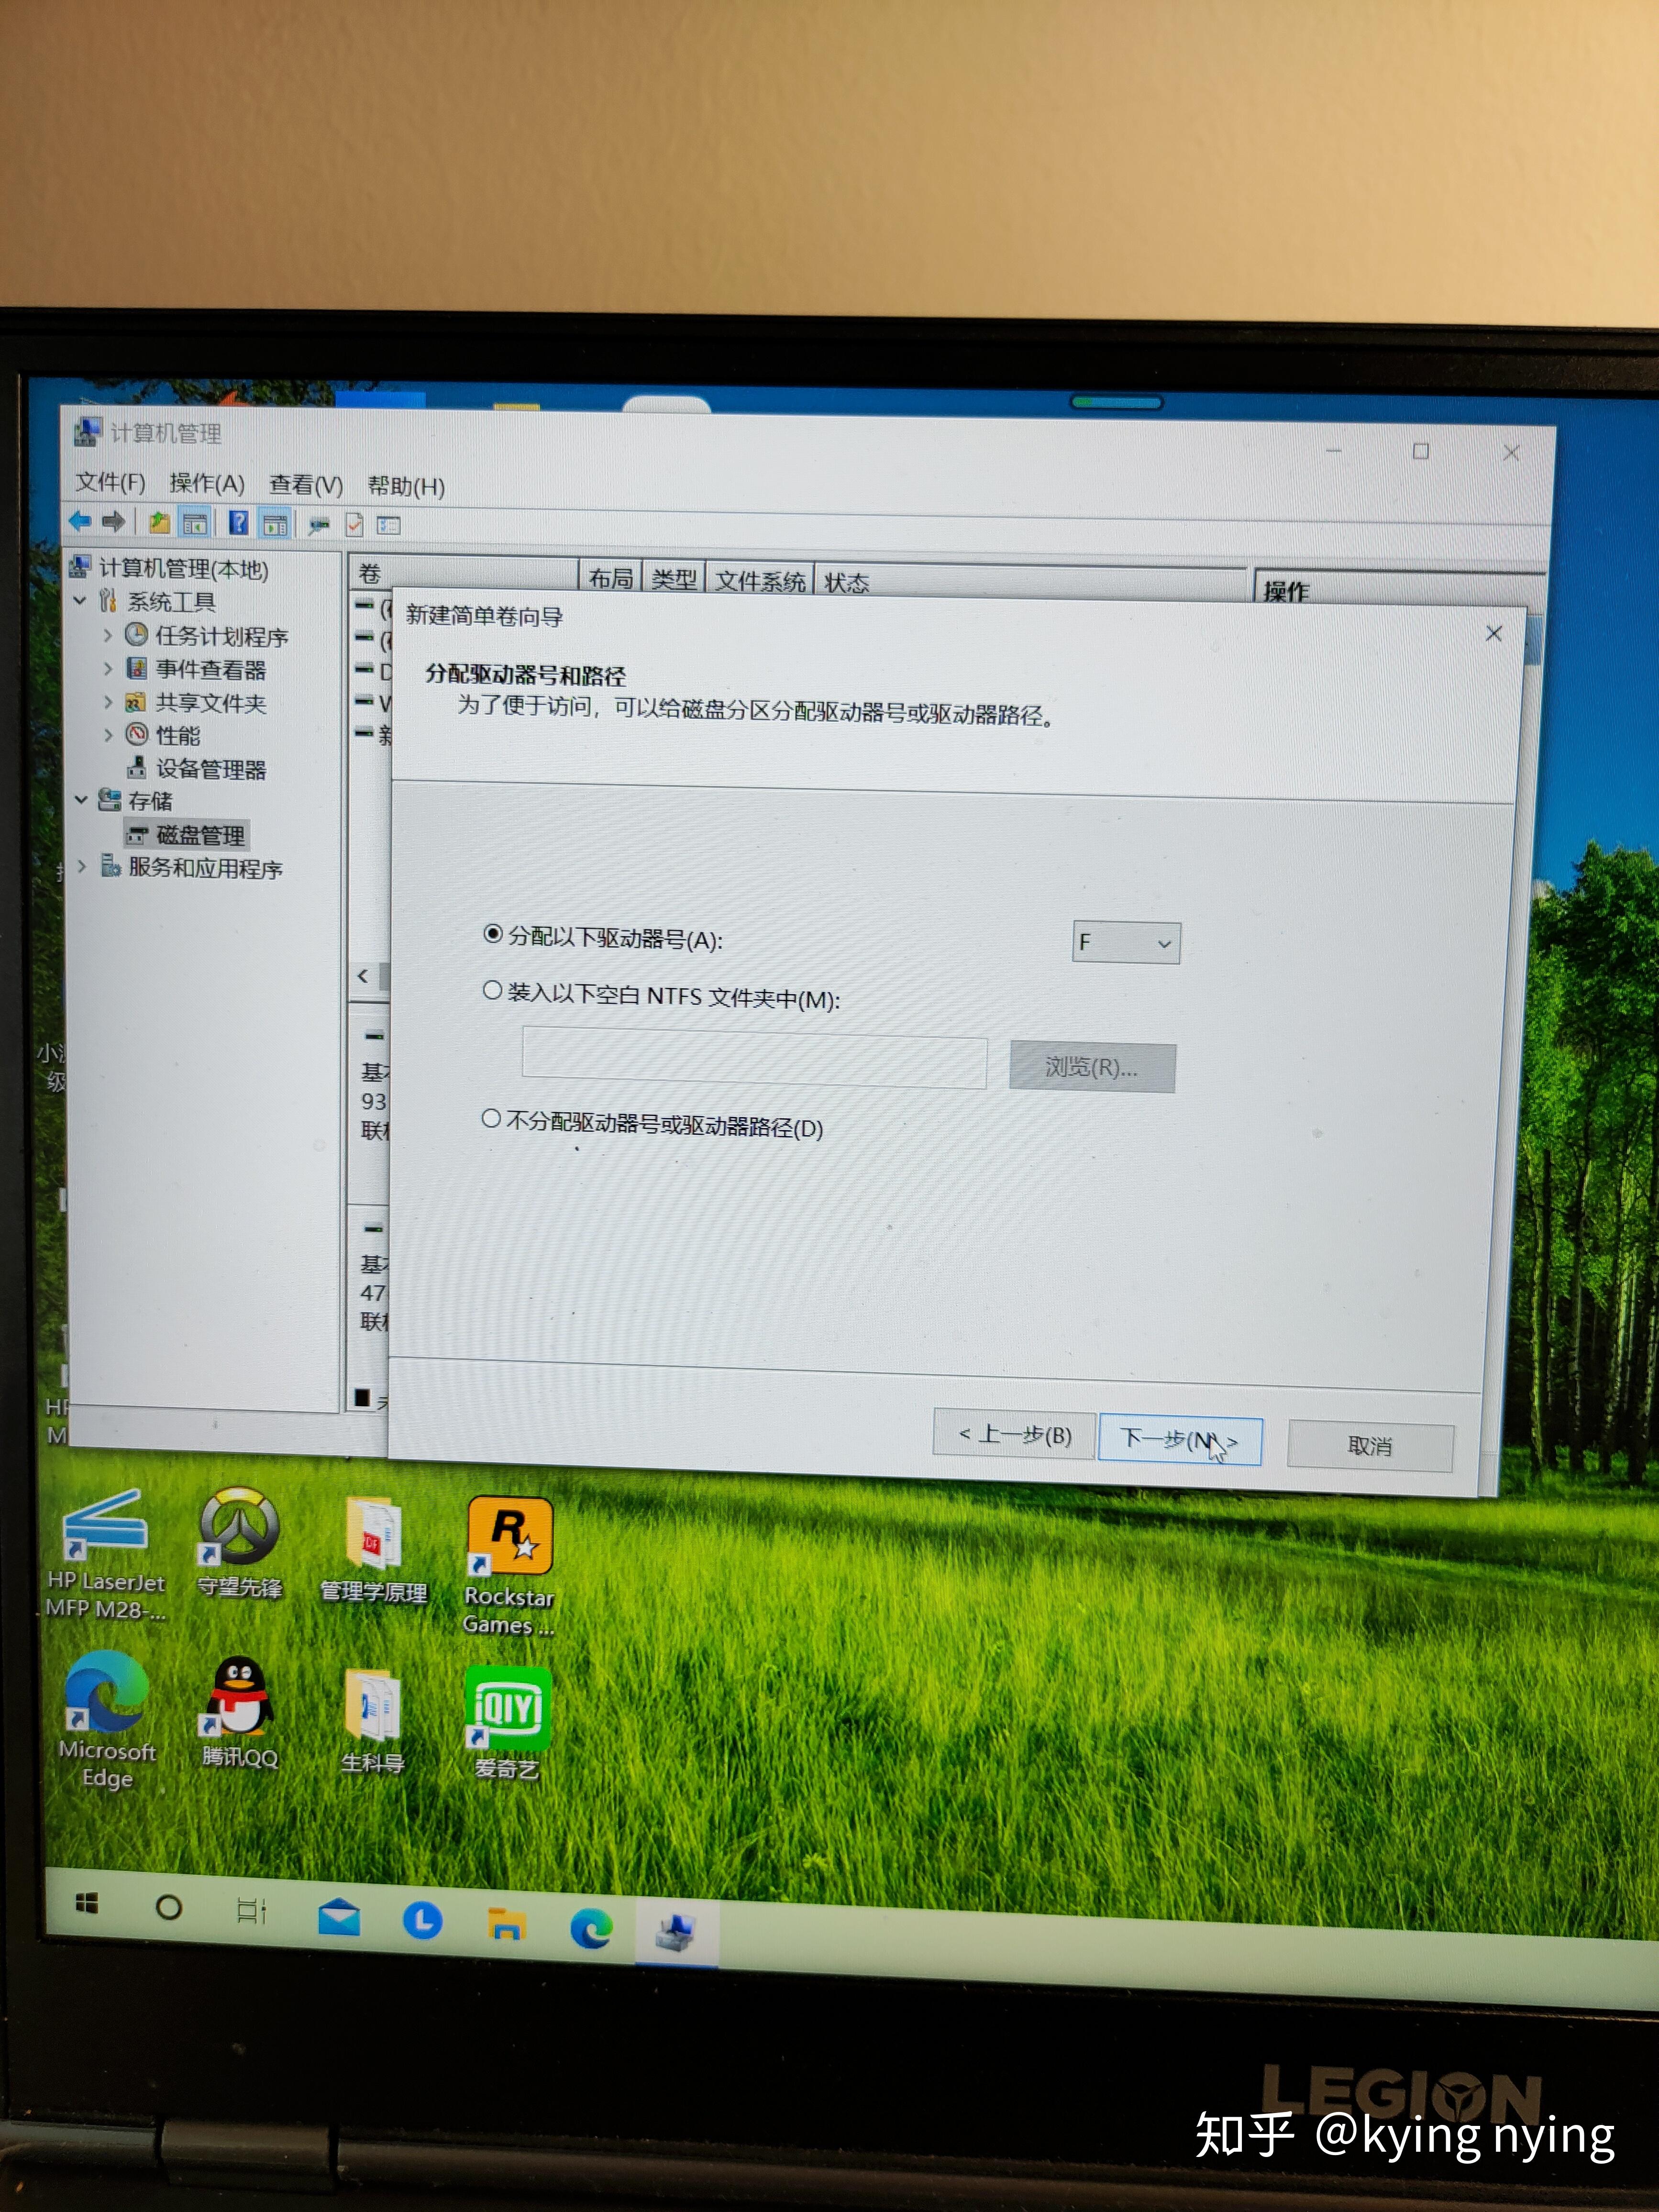This screenshot has width=1659, height=2212.
Task: Click the volume list left scroll arrow
Action: click(x=362, y=976)
